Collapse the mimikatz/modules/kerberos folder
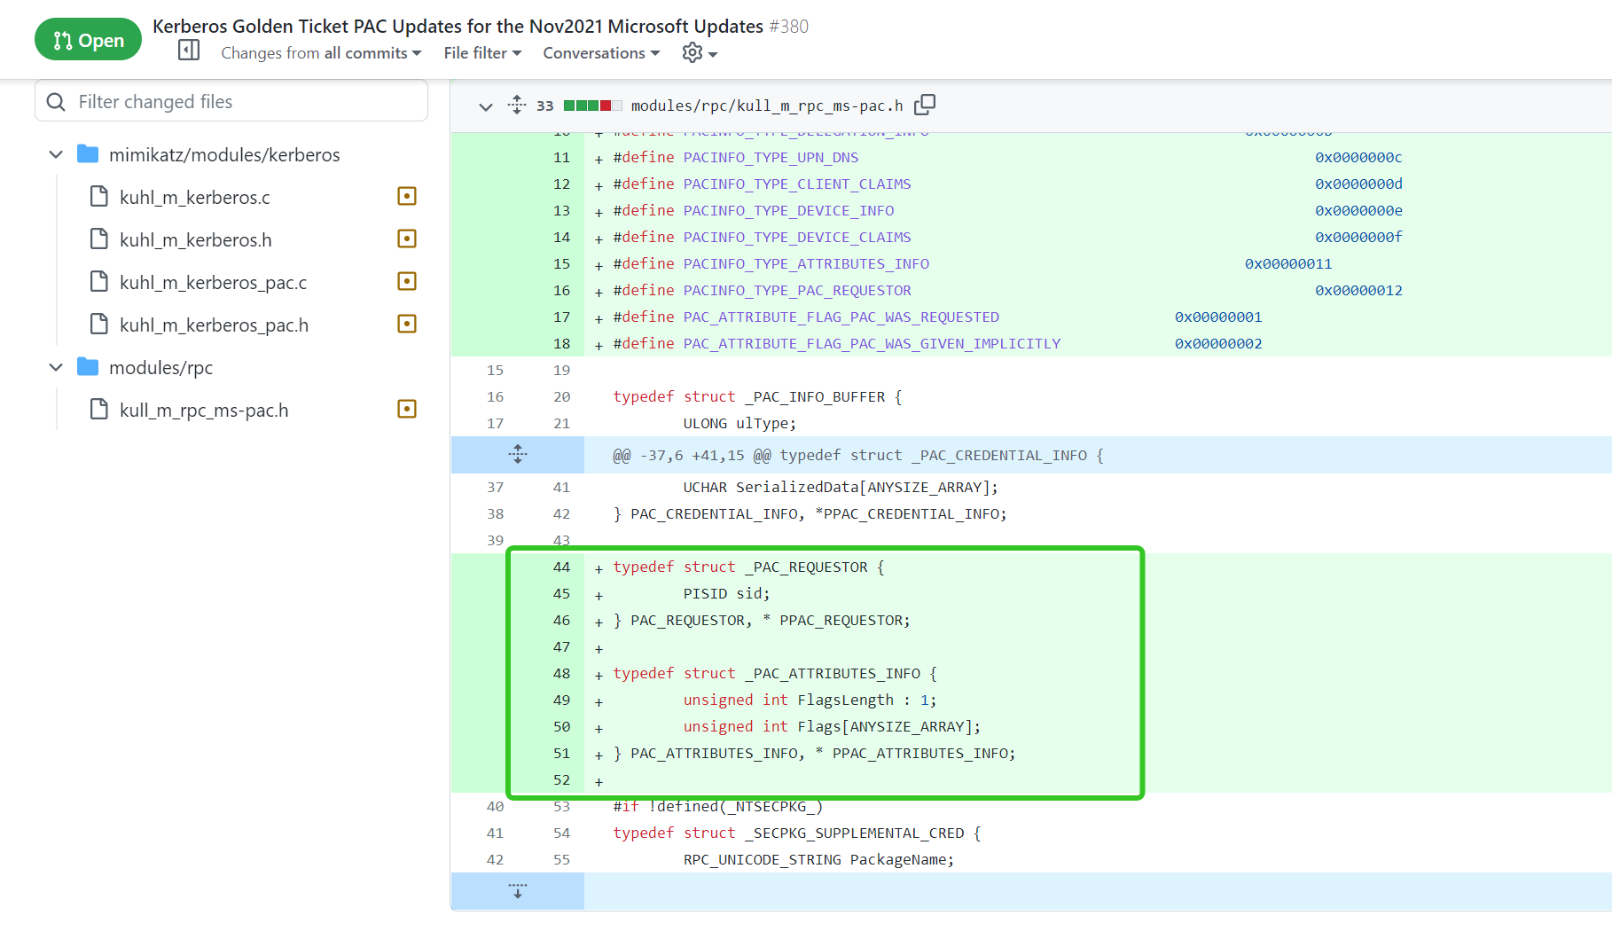The width and height of the screenshot is (1612, 939). click(x=56, y=155)
